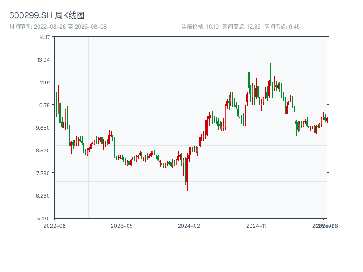Click the 600299.SH 周K线图 chart title
This screenshot has height=272, width=363.
[x=47, y=15]
